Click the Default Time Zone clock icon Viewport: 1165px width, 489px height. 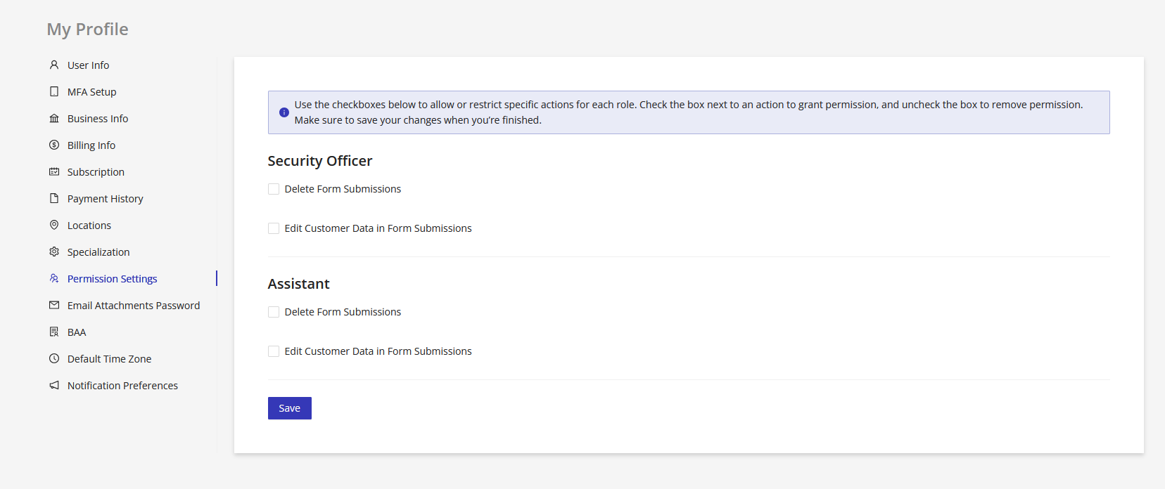(54, 358)
